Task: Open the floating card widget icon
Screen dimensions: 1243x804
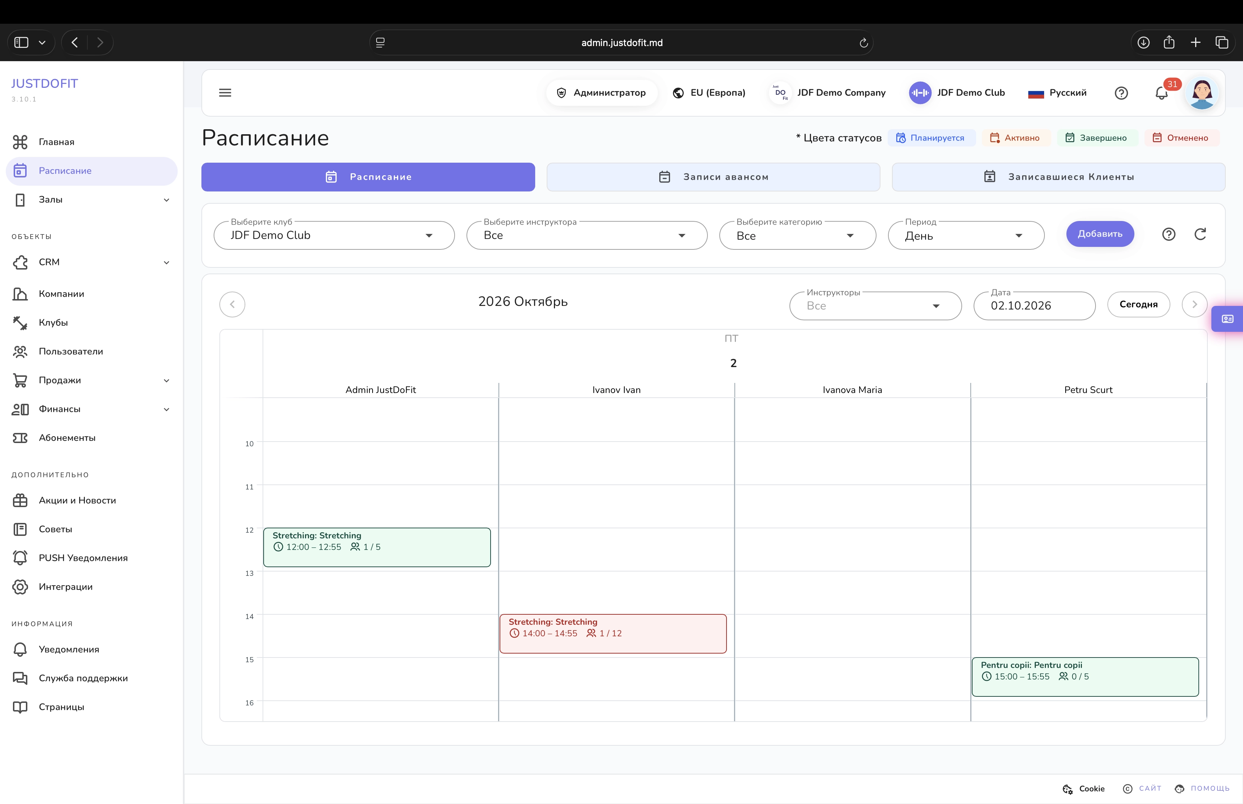Action: tap(1228, 319)
